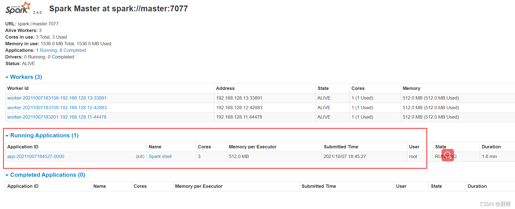
Task: Open the Spark shell application link
Action: point(160,156)
